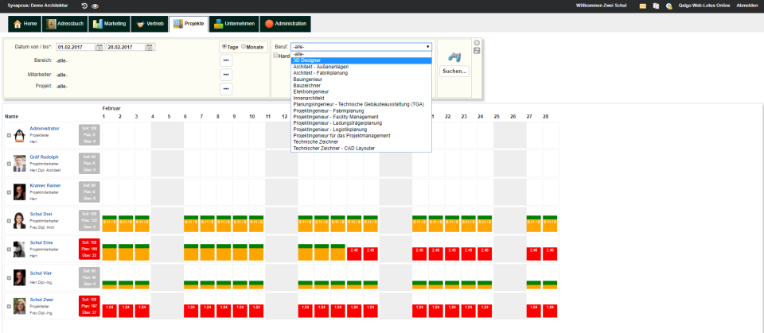Choose Architekt - Außenanlagen option

(x=361, y=66)
